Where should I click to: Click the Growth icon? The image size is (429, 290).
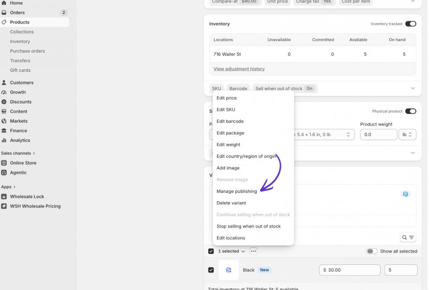(4, 92)
